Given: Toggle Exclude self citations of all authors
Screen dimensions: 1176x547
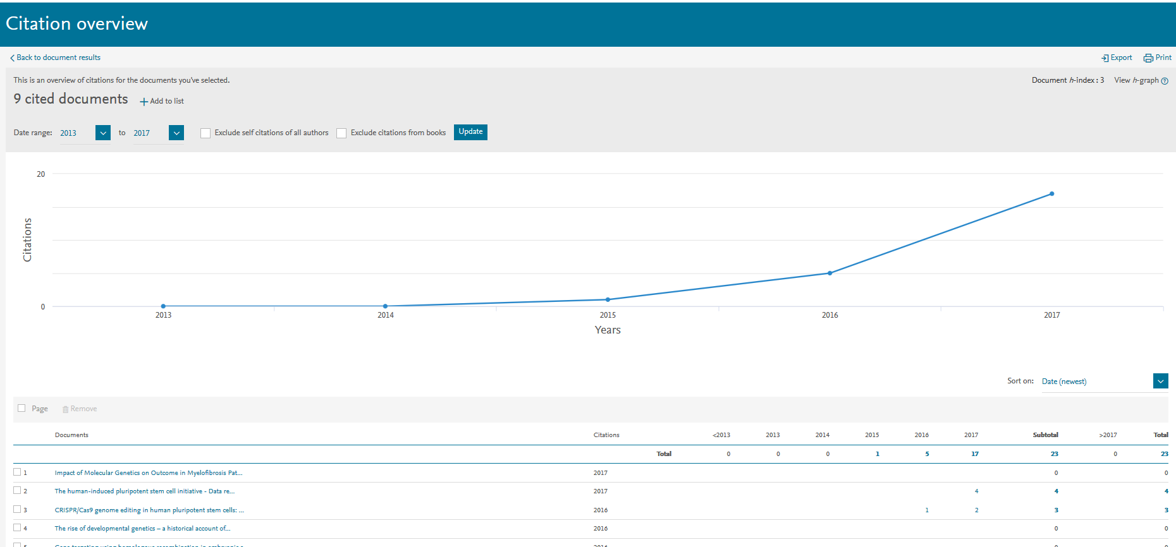Looking at the screenshot, I should 205,133.
